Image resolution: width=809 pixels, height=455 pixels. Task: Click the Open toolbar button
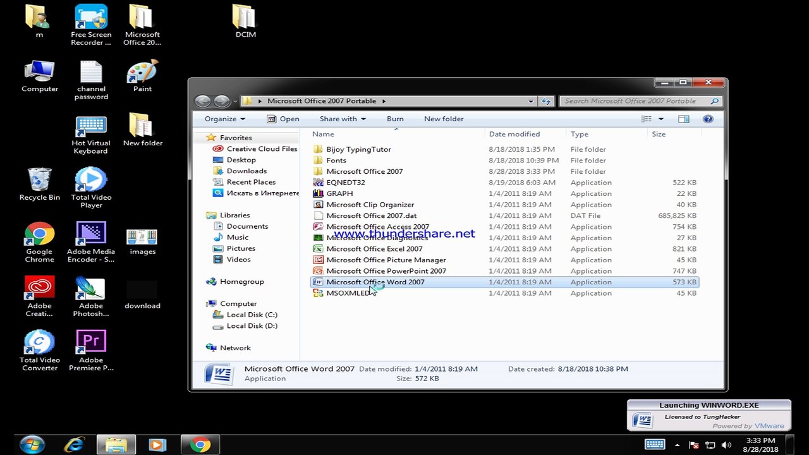click(x=283, y=119)
